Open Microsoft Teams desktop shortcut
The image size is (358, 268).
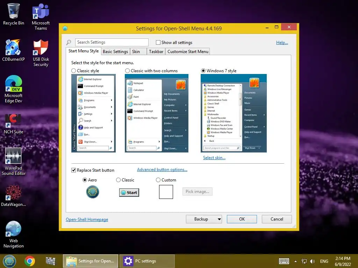point(41,16)
